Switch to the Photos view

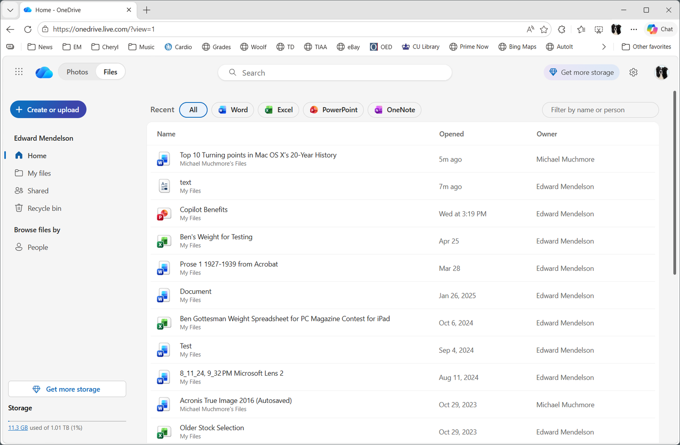77,72
